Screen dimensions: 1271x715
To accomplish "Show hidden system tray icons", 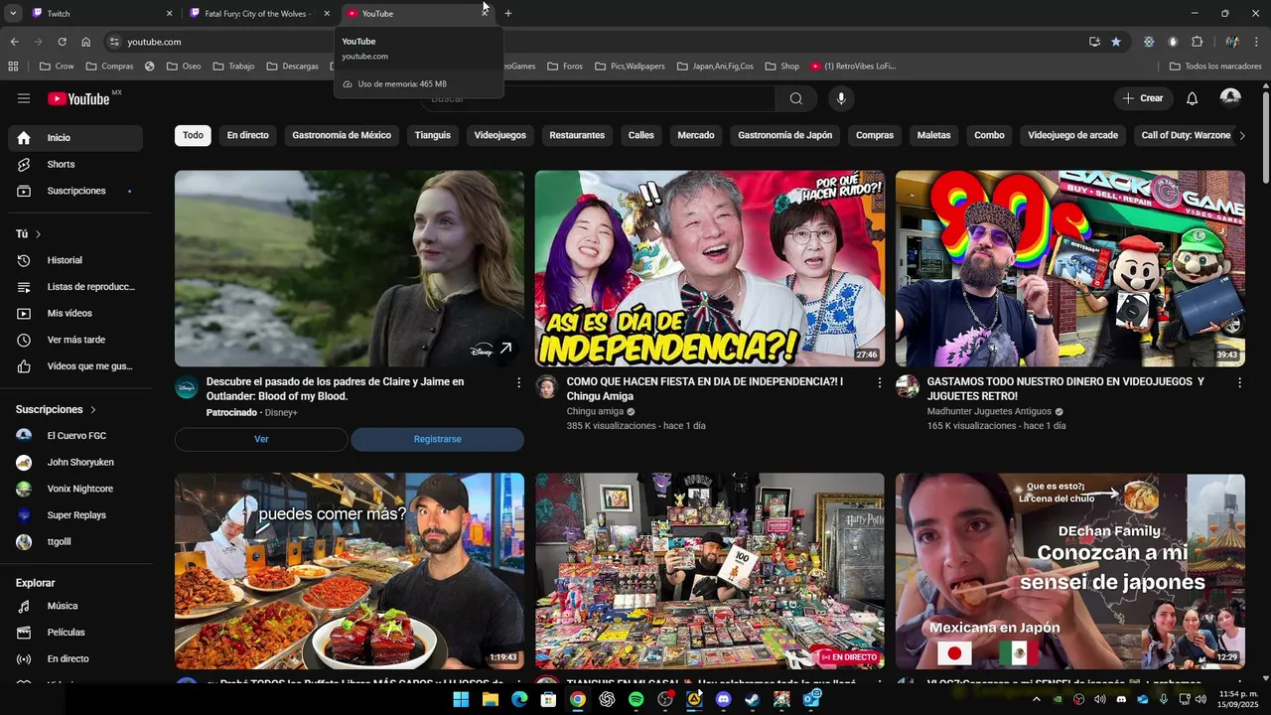I will tap(1037, 699).
